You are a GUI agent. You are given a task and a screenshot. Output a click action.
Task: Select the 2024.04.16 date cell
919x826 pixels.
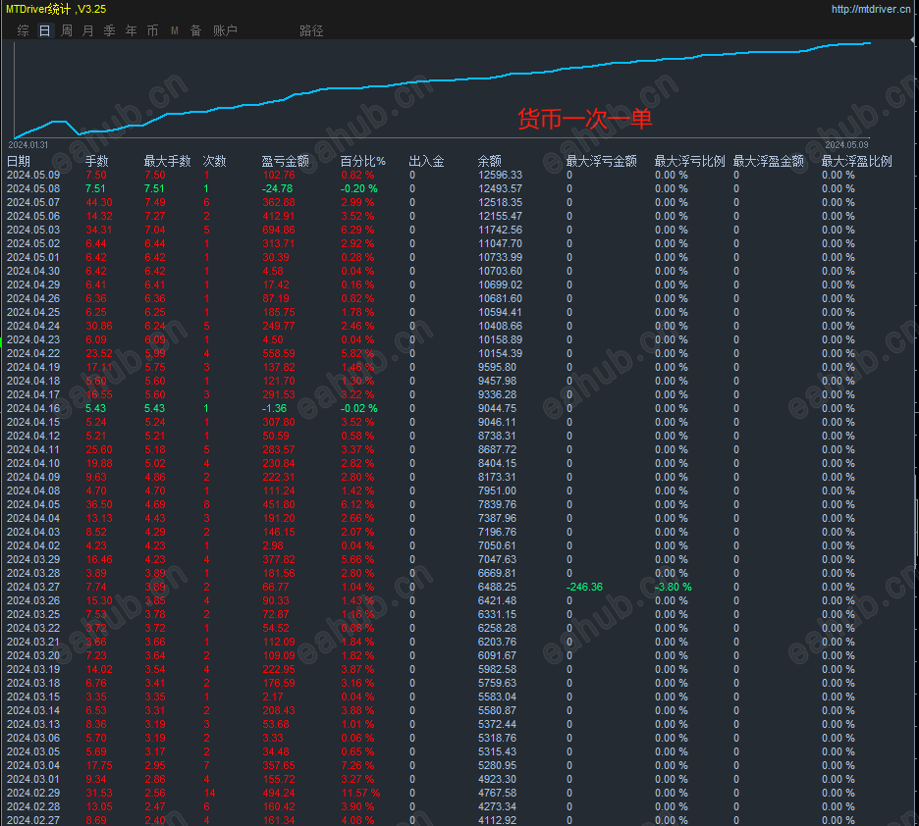coord(33,409)
